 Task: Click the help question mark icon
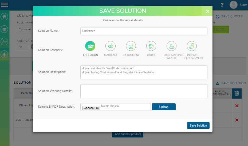pyautogui.click(x=222, y=5)
